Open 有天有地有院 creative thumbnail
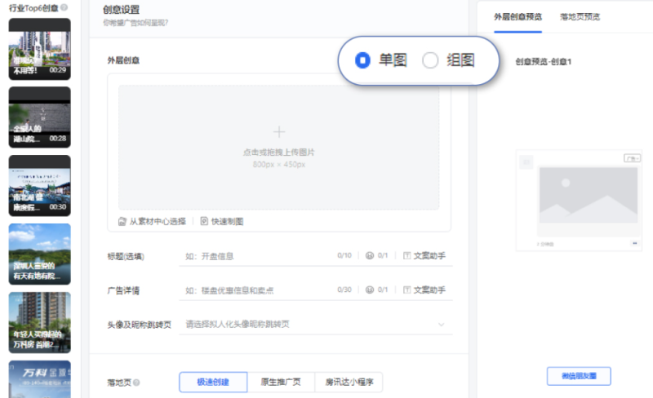Viewport: 653px width, 398px height. tap(39, 254)
